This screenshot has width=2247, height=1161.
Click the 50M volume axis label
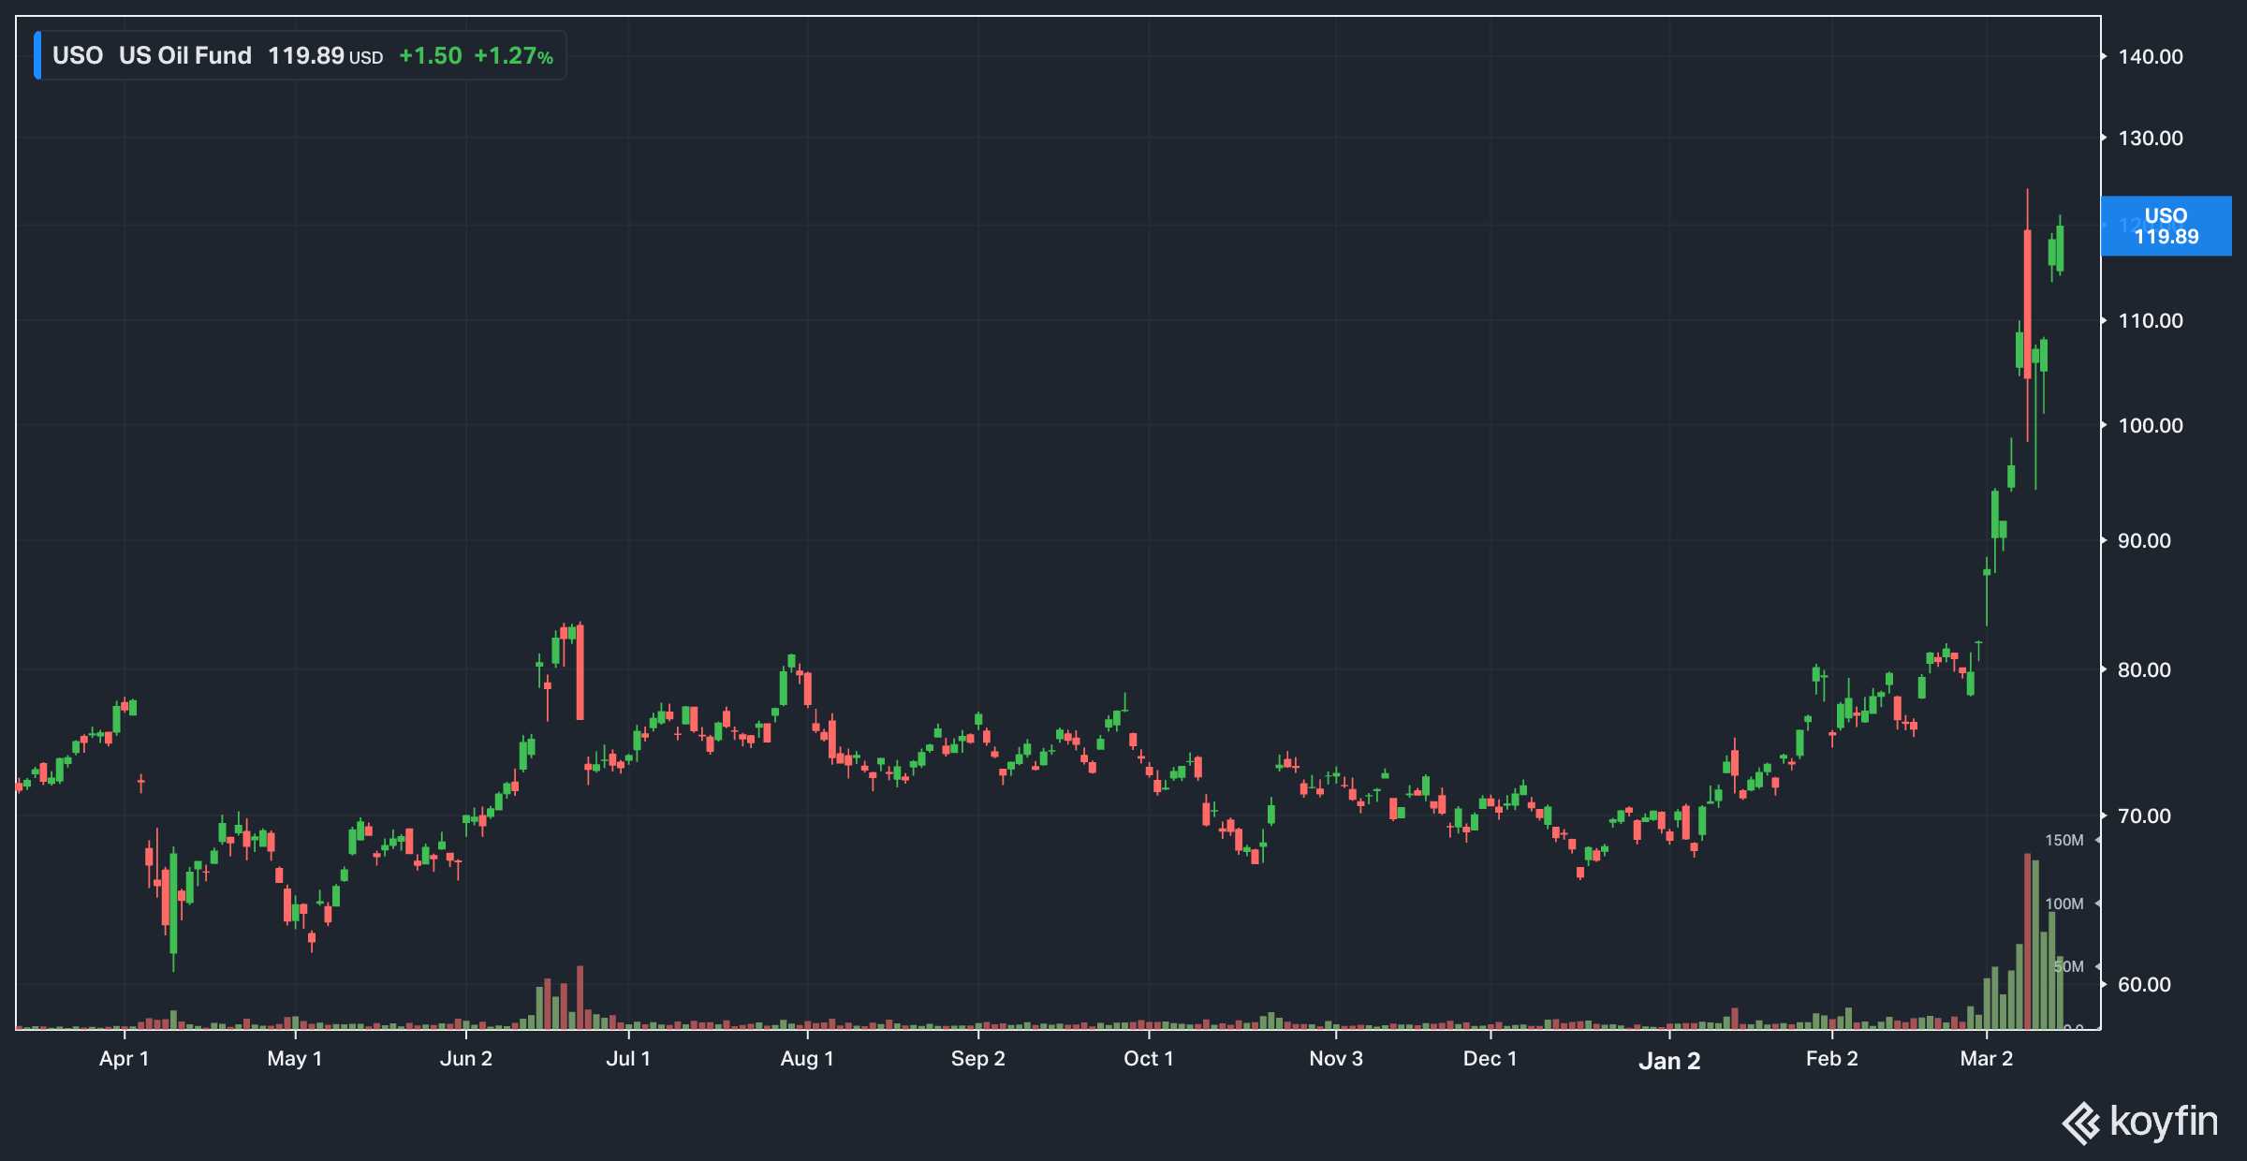click(x=2069, y=966)
